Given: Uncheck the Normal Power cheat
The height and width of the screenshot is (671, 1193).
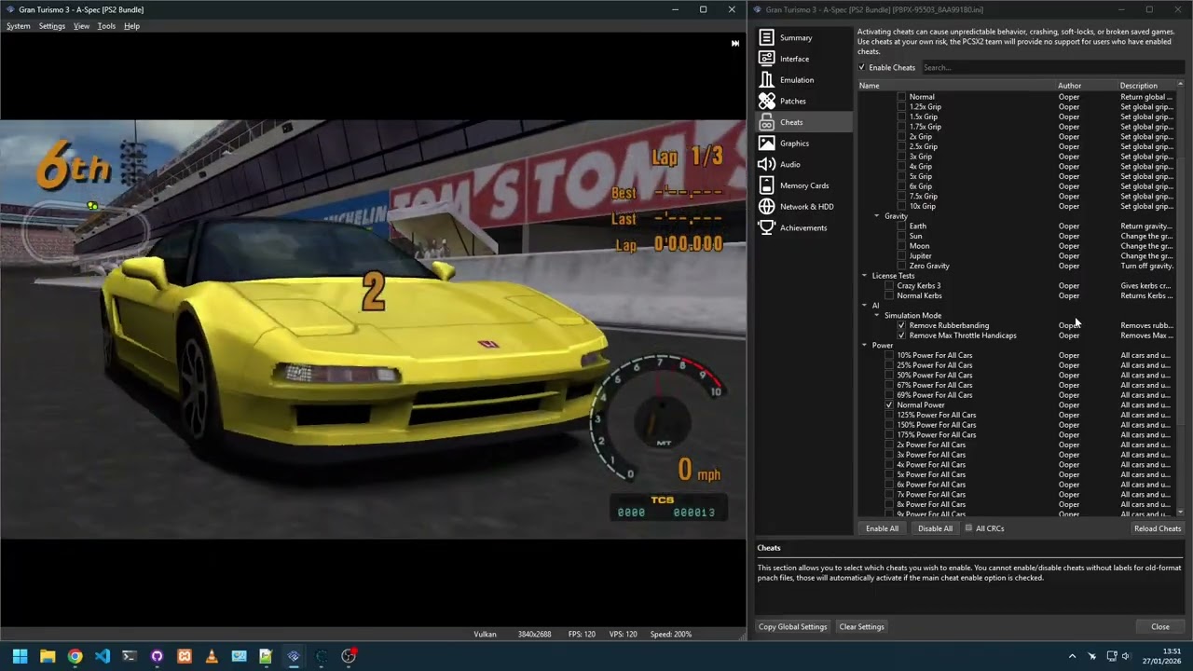Looking at the screenshot, I should (889, 405).
